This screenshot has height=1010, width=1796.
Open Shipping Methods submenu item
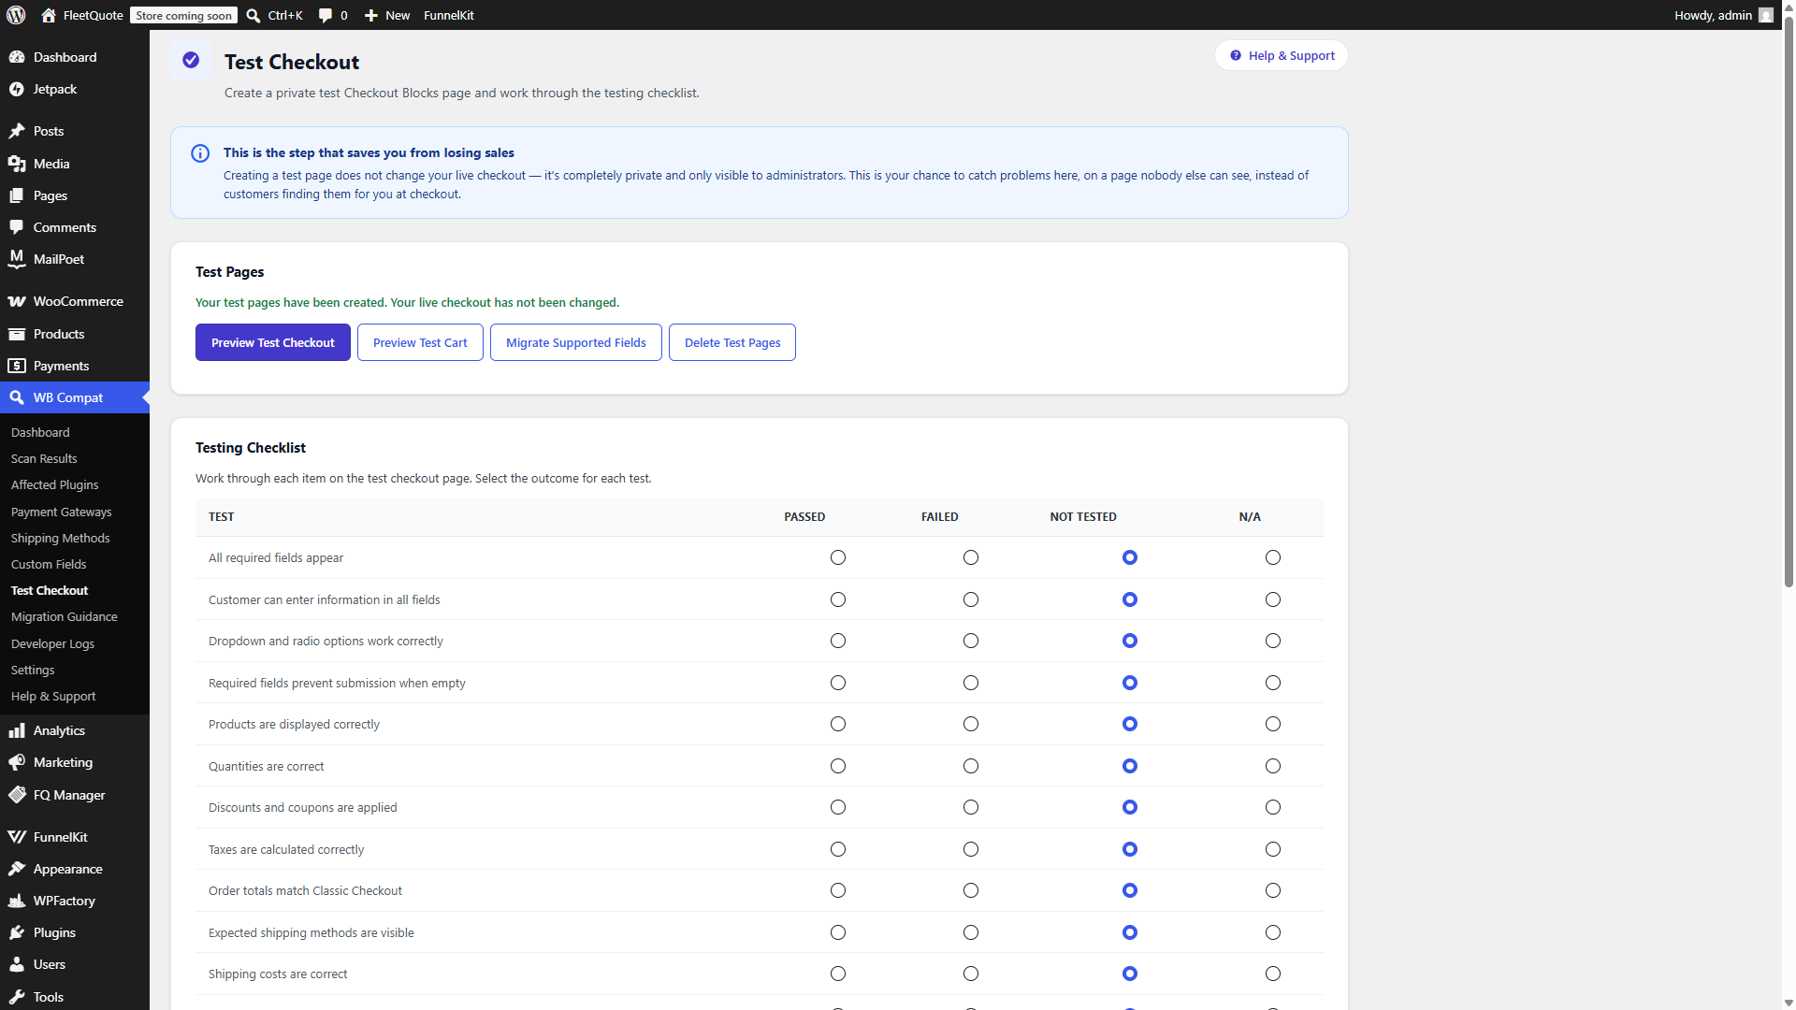tap(60, 538)
